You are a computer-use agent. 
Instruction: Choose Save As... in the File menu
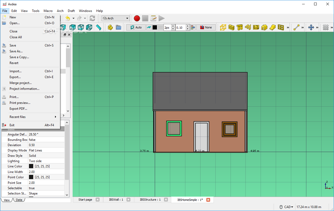[x=31, y=51]
